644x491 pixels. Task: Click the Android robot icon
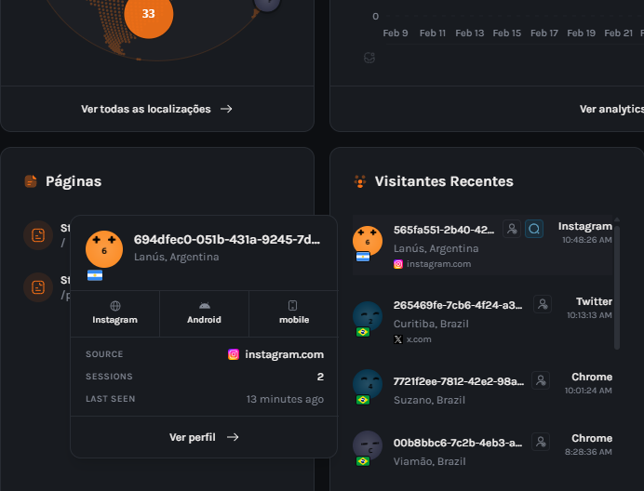tap(205, 305)
